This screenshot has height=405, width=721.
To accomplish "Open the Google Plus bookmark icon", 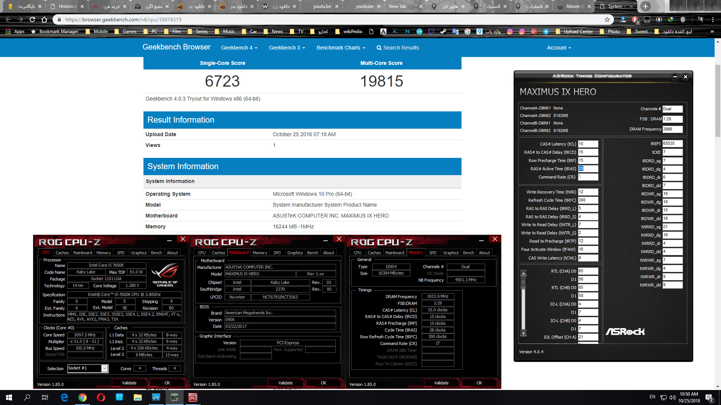I will (x=534, y=31).
